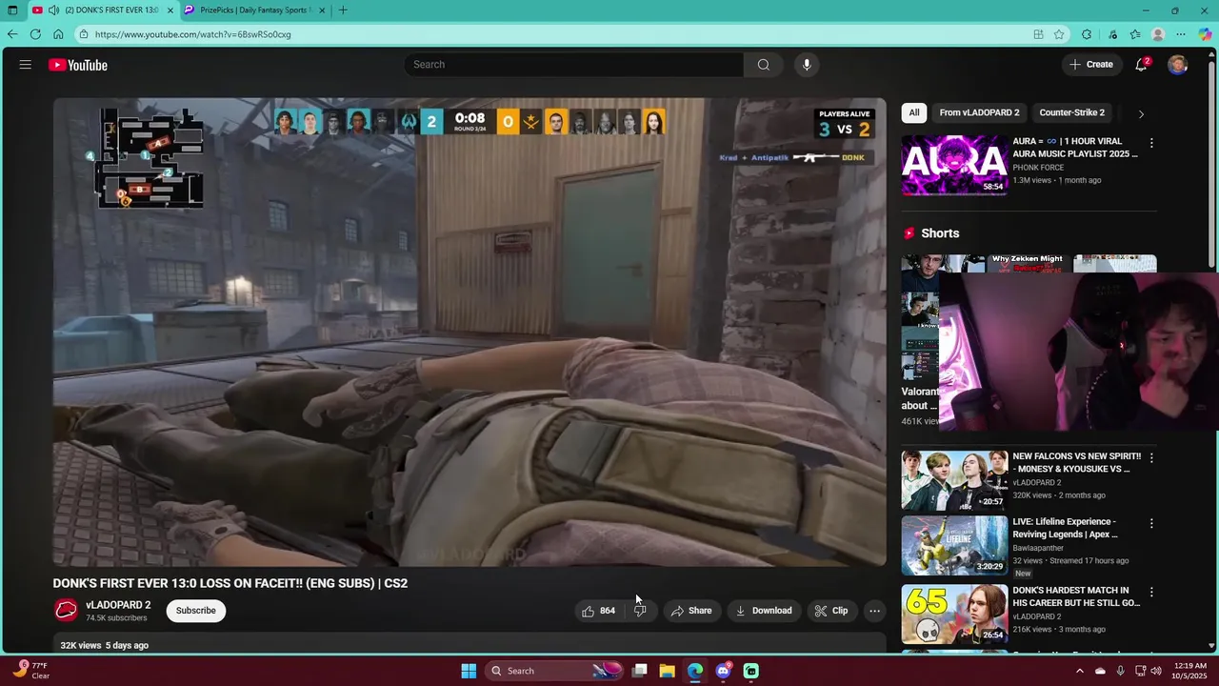Show more filter chips with right arrow
This screenshot has height=686, width=1219.
(x=1141, y=113)
